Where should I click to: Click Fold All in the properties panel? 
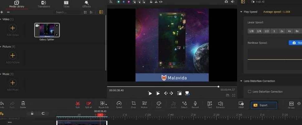tap(258, 2)
